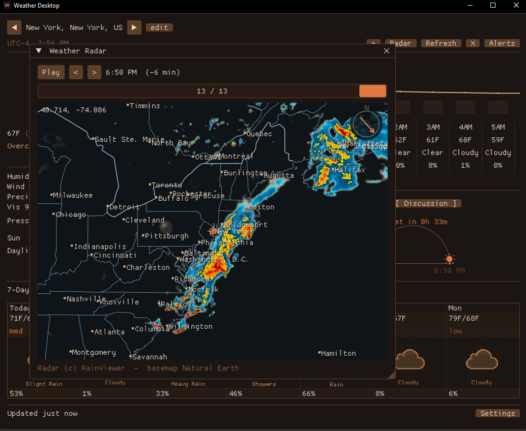
Task: Open the location edit button
Action: [159, 27]
